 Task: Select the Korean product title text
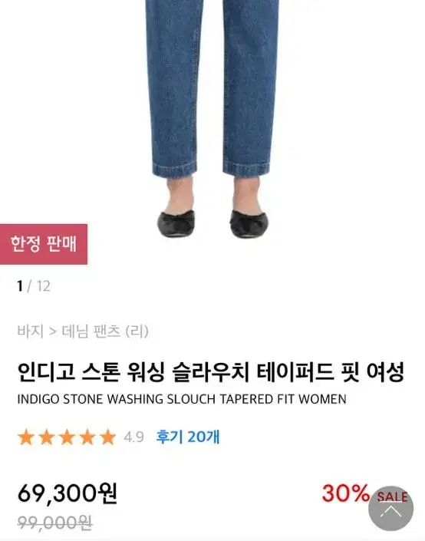210,372
